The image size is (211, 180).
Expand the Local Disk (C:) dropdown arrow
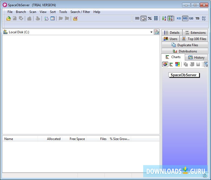pos(151,32)
